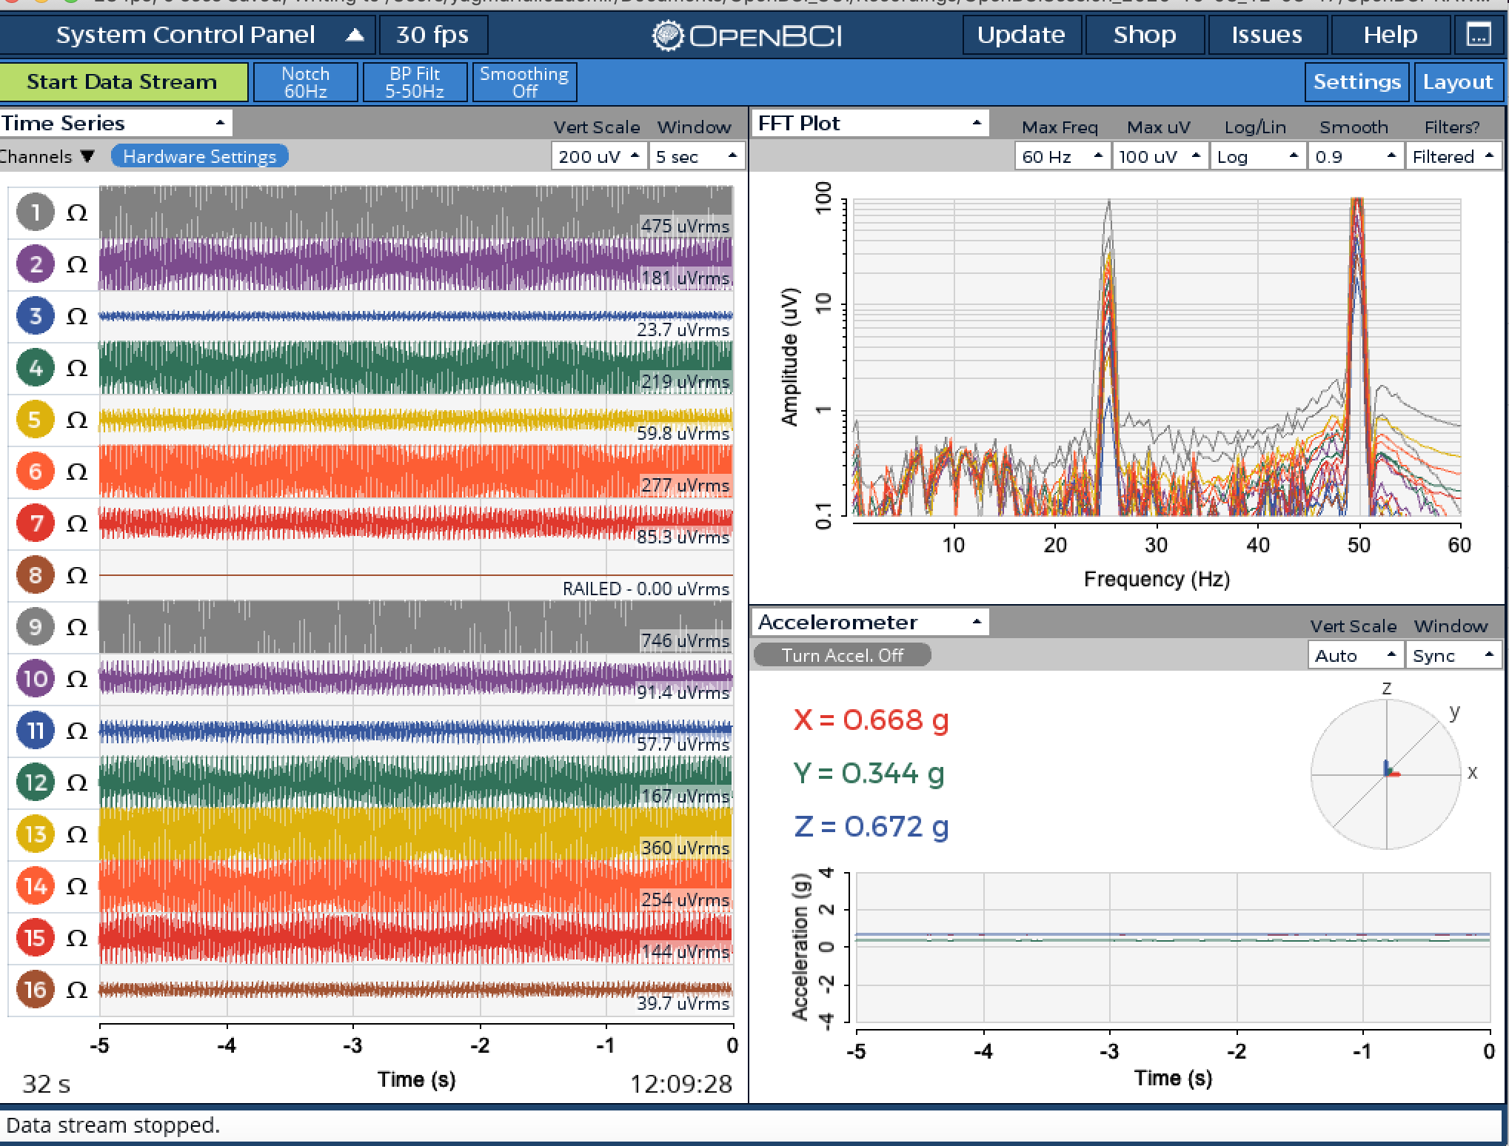The image size is (1509, 1146).
Task: Toggle channel 8 brown circle button
Action: [x=35, y=575]
